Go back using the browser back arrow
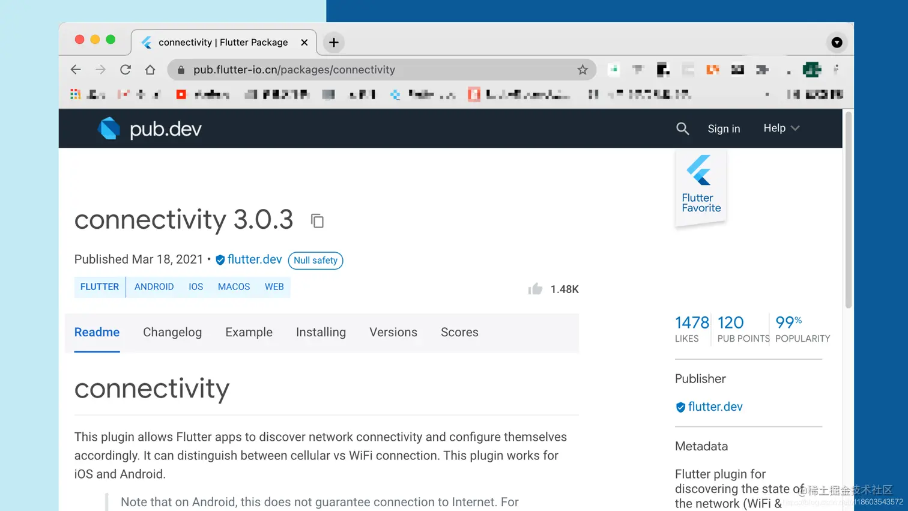Image resolution: width=908 pixels, height=511 pixels. pyautogui.click(x=76, y=70)
